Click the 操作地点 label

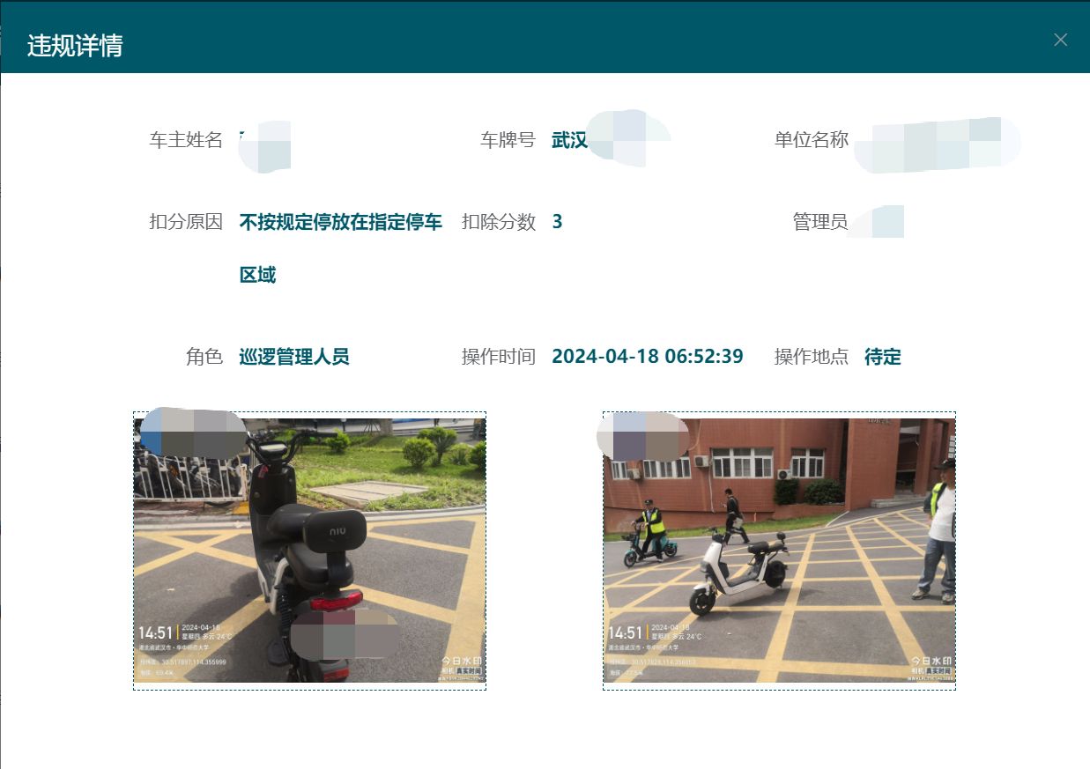tap(811, 357)
